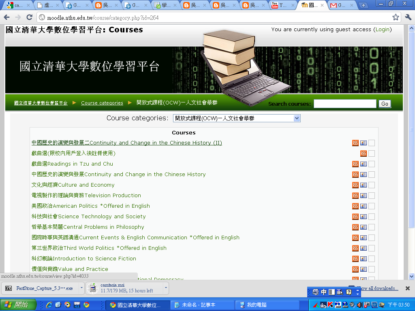
Task: Reload the current page
Action: (x=29, y=17)
